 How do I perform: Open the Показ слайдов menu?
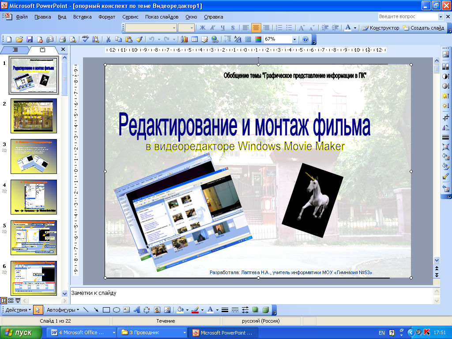(162, 17)
